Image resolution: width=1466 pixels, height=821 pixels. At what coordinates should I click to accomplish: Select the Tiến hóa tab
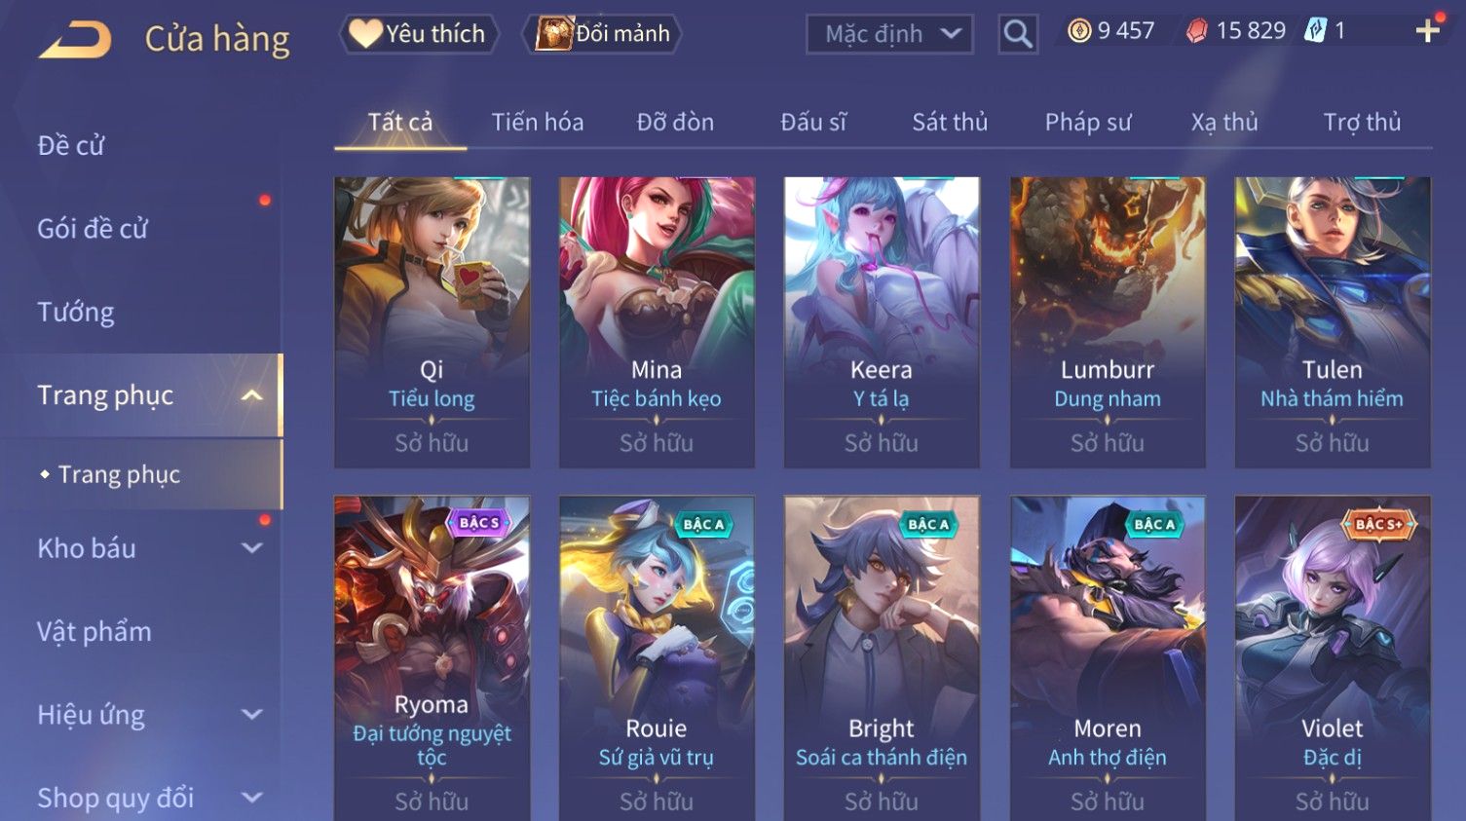[x=538, y=122]
